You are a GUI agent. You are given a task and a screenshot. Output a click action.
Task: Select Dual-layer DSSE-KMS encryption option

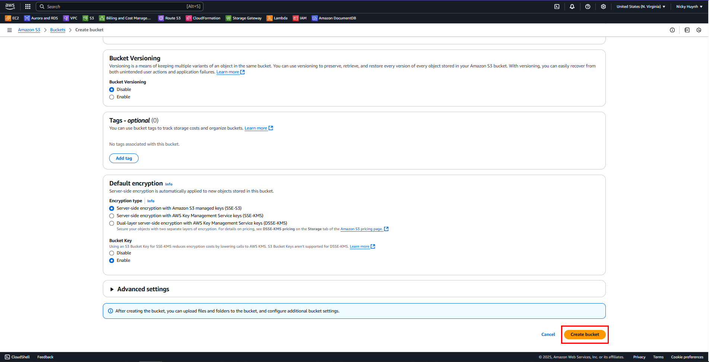pyautogui.click(x=112, y=223)
